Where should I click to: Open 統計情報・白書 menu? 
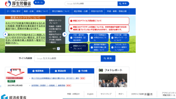(81, 11)
